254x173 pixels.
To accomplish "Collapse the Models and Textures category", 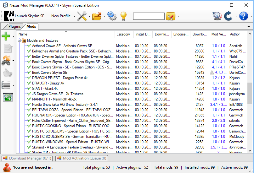I will point(20,41).
